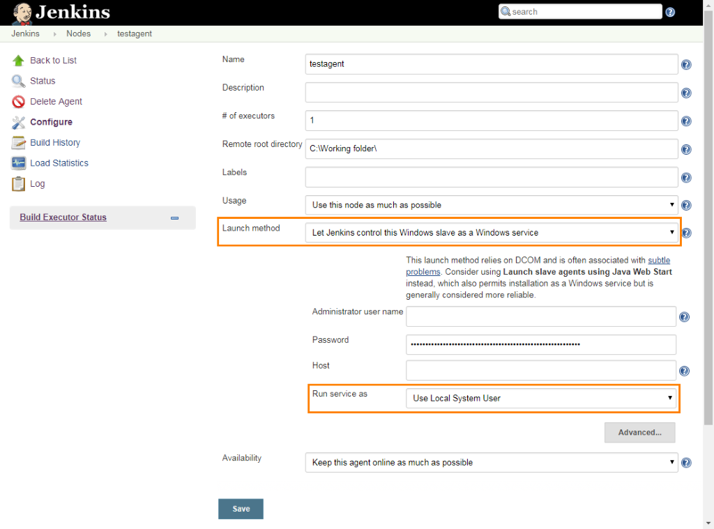Show help for the Labels field
The width and height of the screenshot is (714, 529).
tap(686, 178)
